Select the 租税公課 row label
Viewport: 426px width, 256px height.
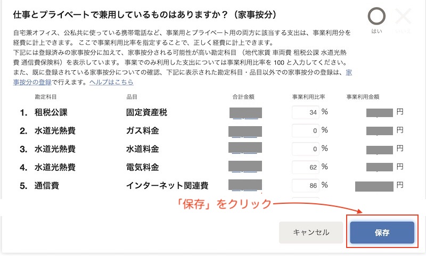click(51, 112)
